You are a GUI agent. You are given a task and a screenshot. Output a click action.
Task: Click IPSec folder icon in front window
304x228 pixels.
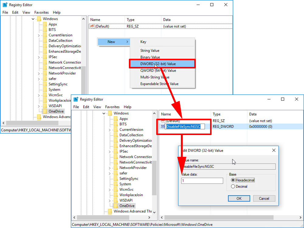(116, 151)
